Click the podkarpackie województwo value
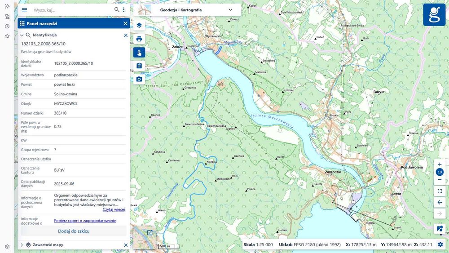Viewport: 449px width, 253px height. point(66,75)
